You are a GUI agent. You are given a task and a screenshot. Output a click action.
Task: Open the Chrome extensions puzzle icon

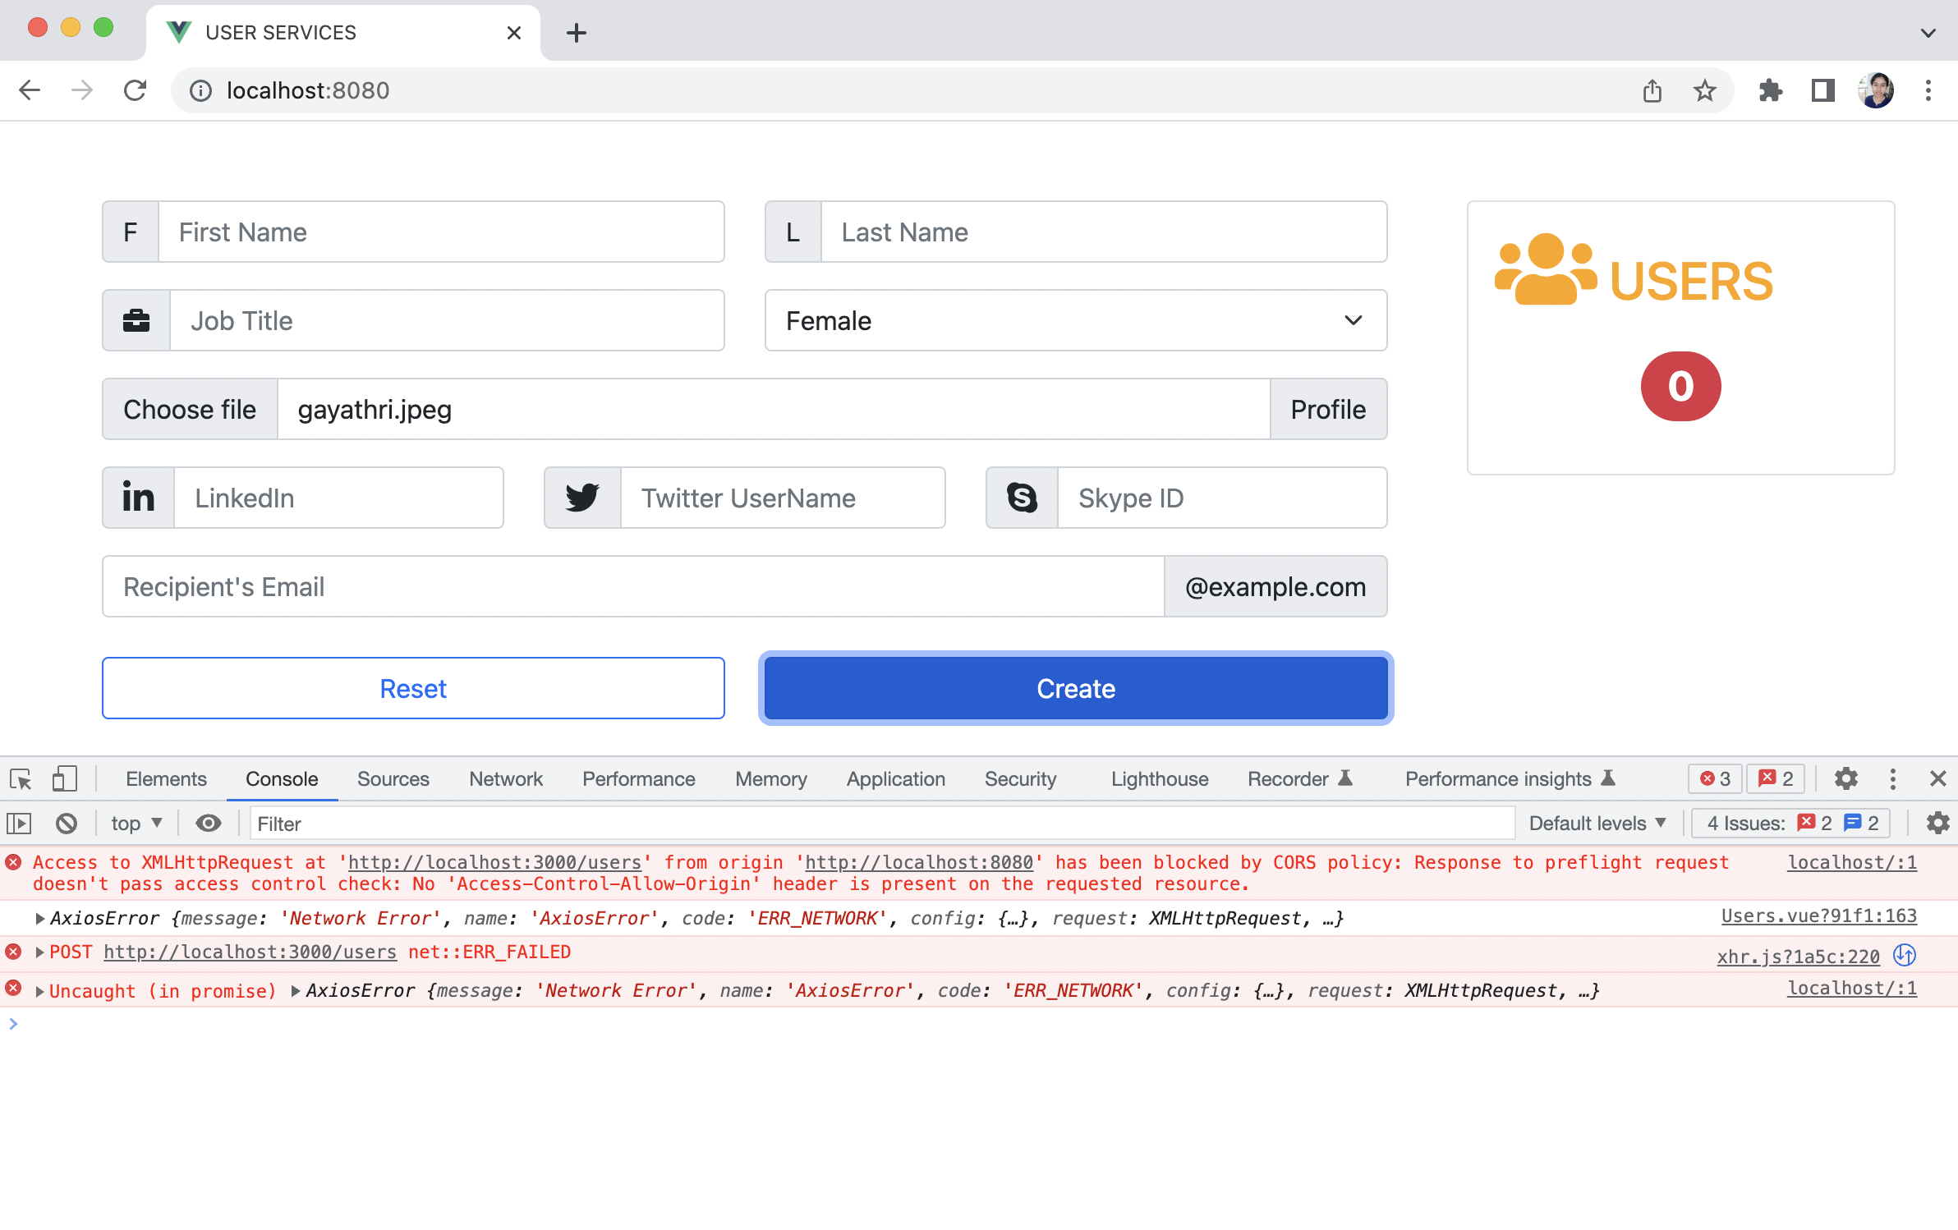1770,90
